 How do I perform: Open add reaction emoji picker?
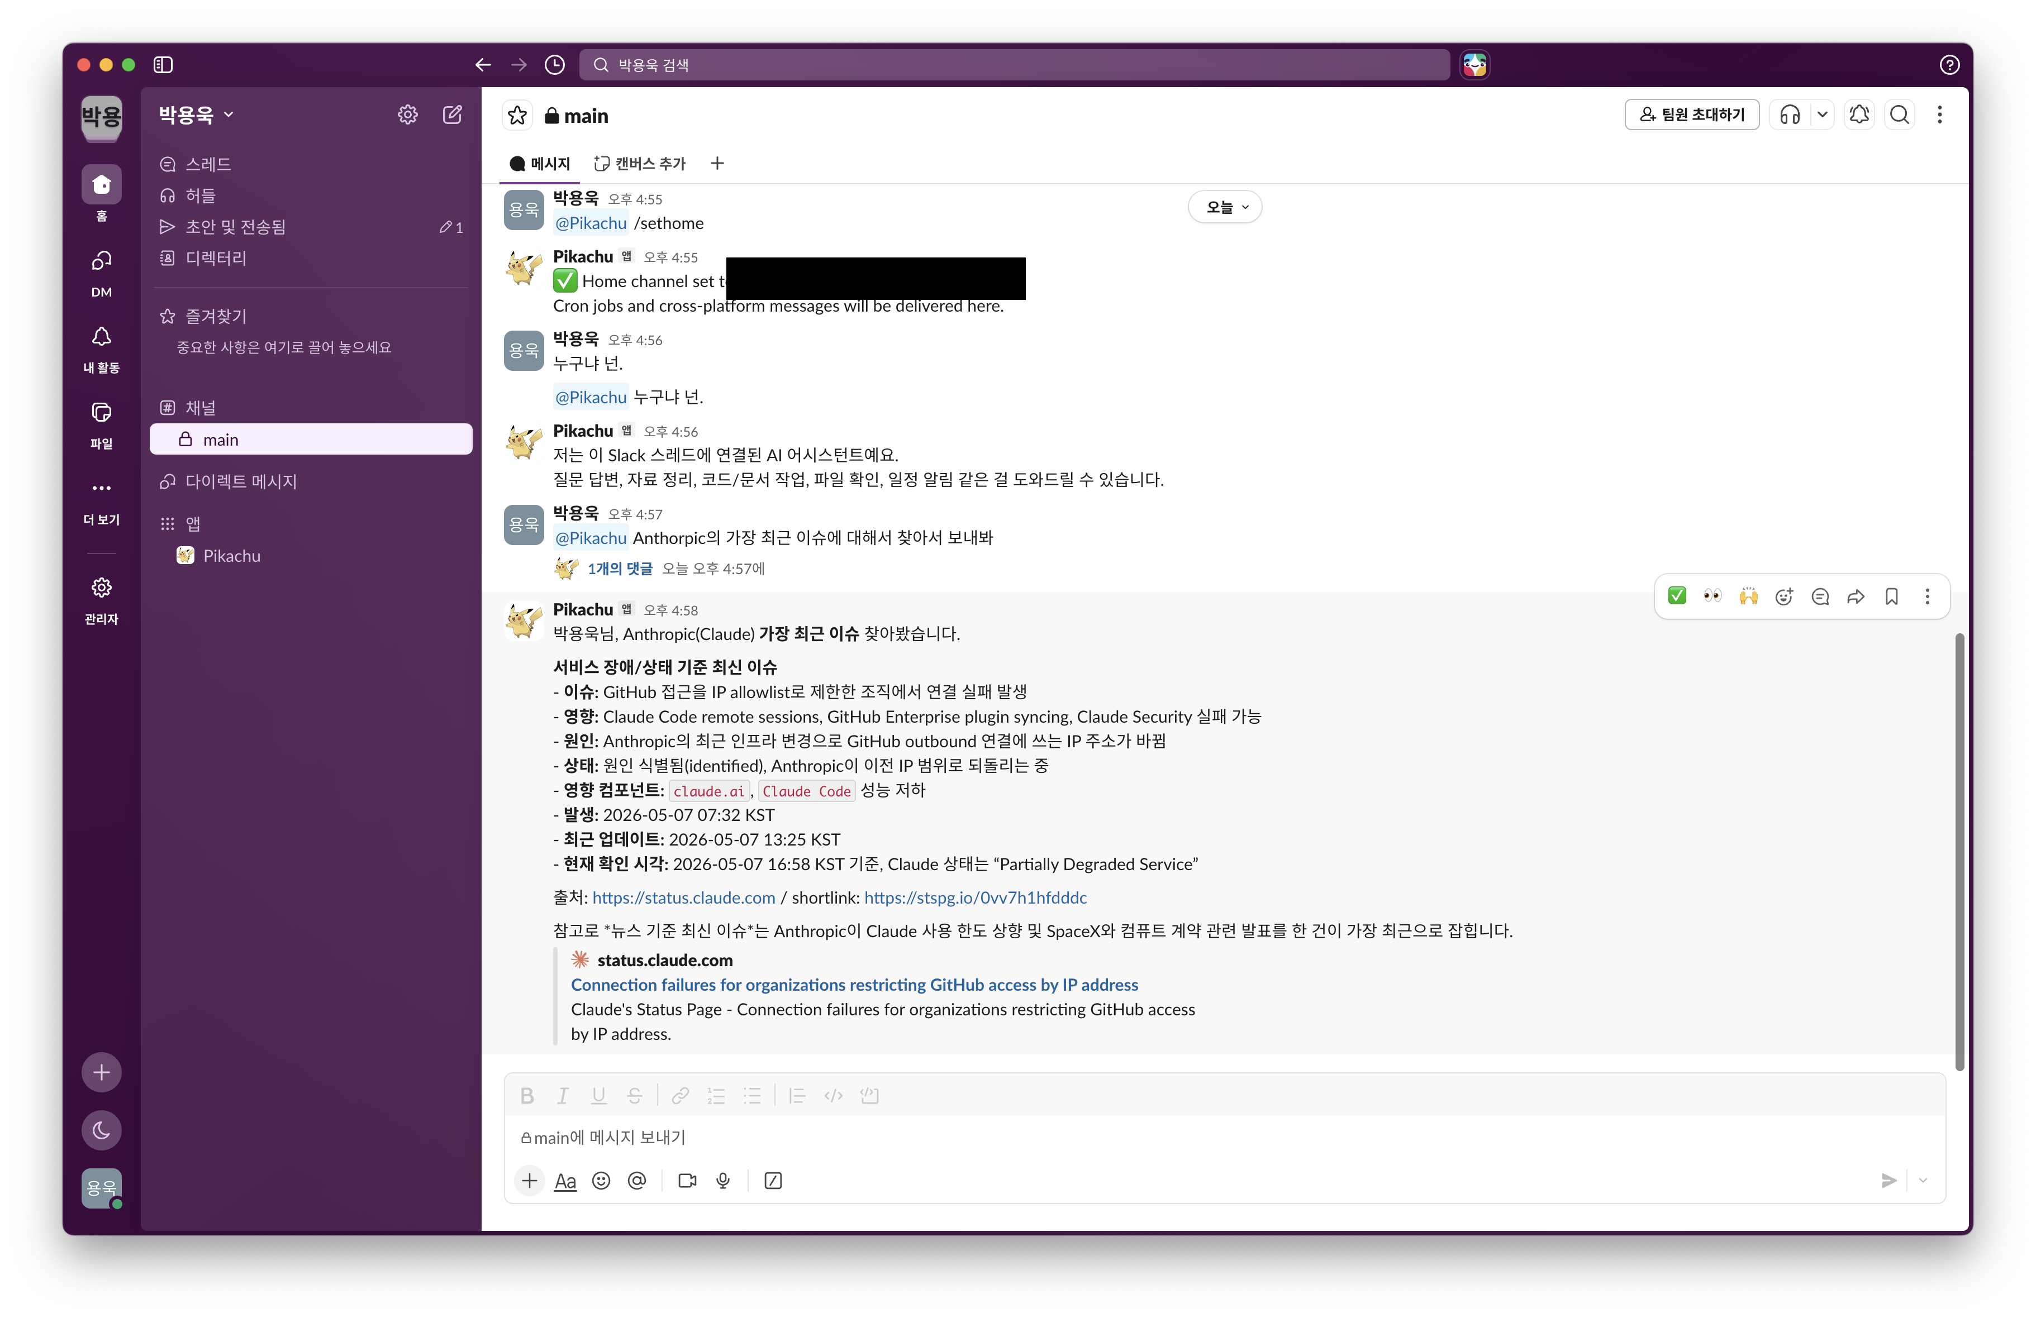point(1783,596)
